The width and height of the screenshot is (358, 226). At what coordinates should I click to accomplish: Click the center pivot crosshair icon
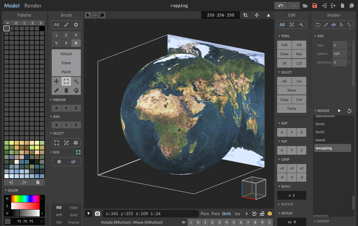[257, 15]
